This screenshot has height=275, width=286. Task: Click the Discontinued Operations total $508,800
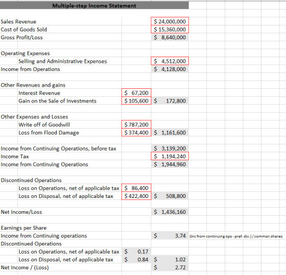click(170, 196)
